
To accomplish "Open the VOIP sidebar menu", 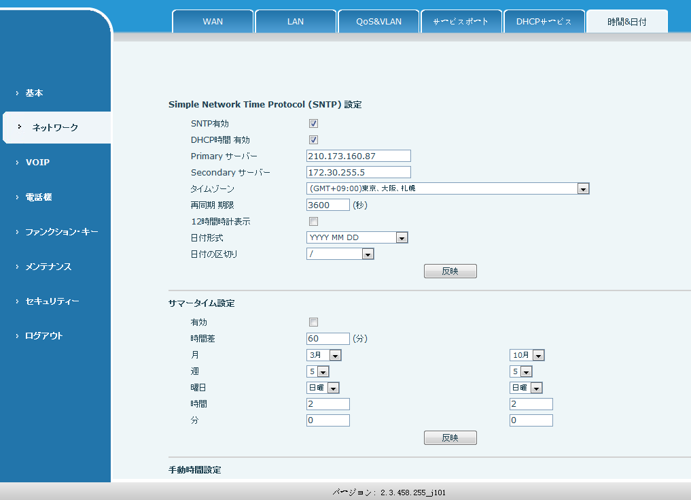I will [37, 163].
